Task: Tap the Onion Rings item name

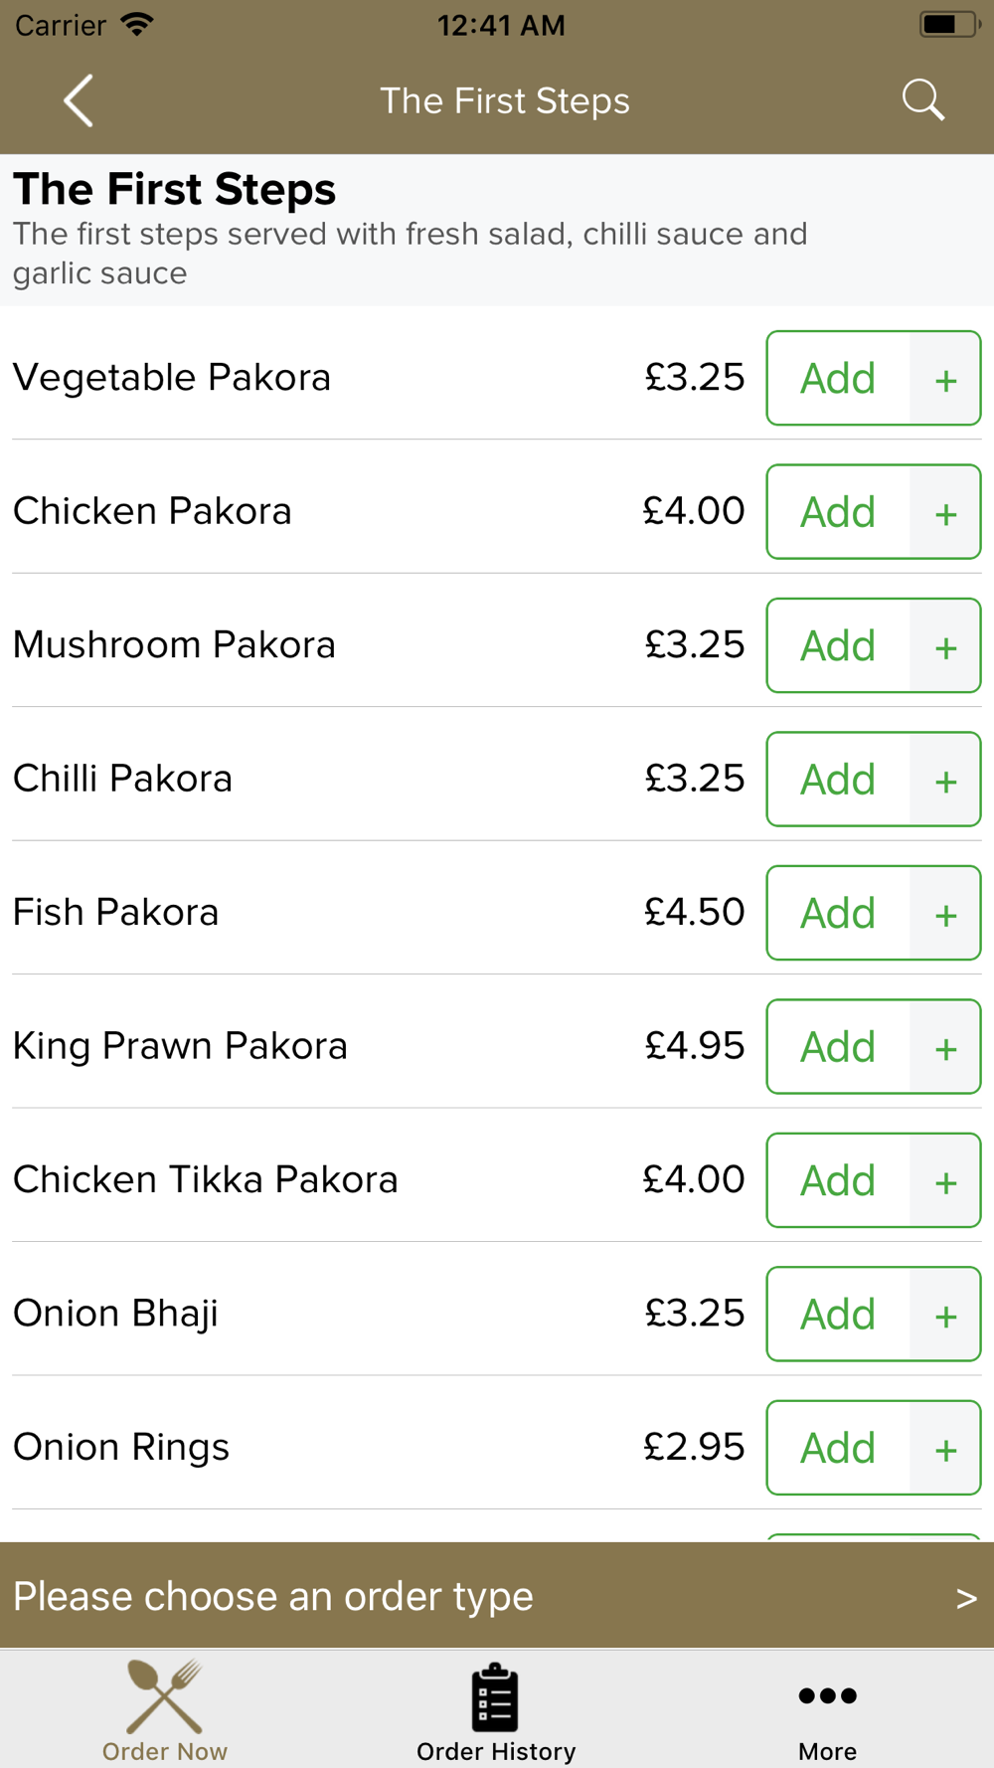Action: pos(121,1447)
